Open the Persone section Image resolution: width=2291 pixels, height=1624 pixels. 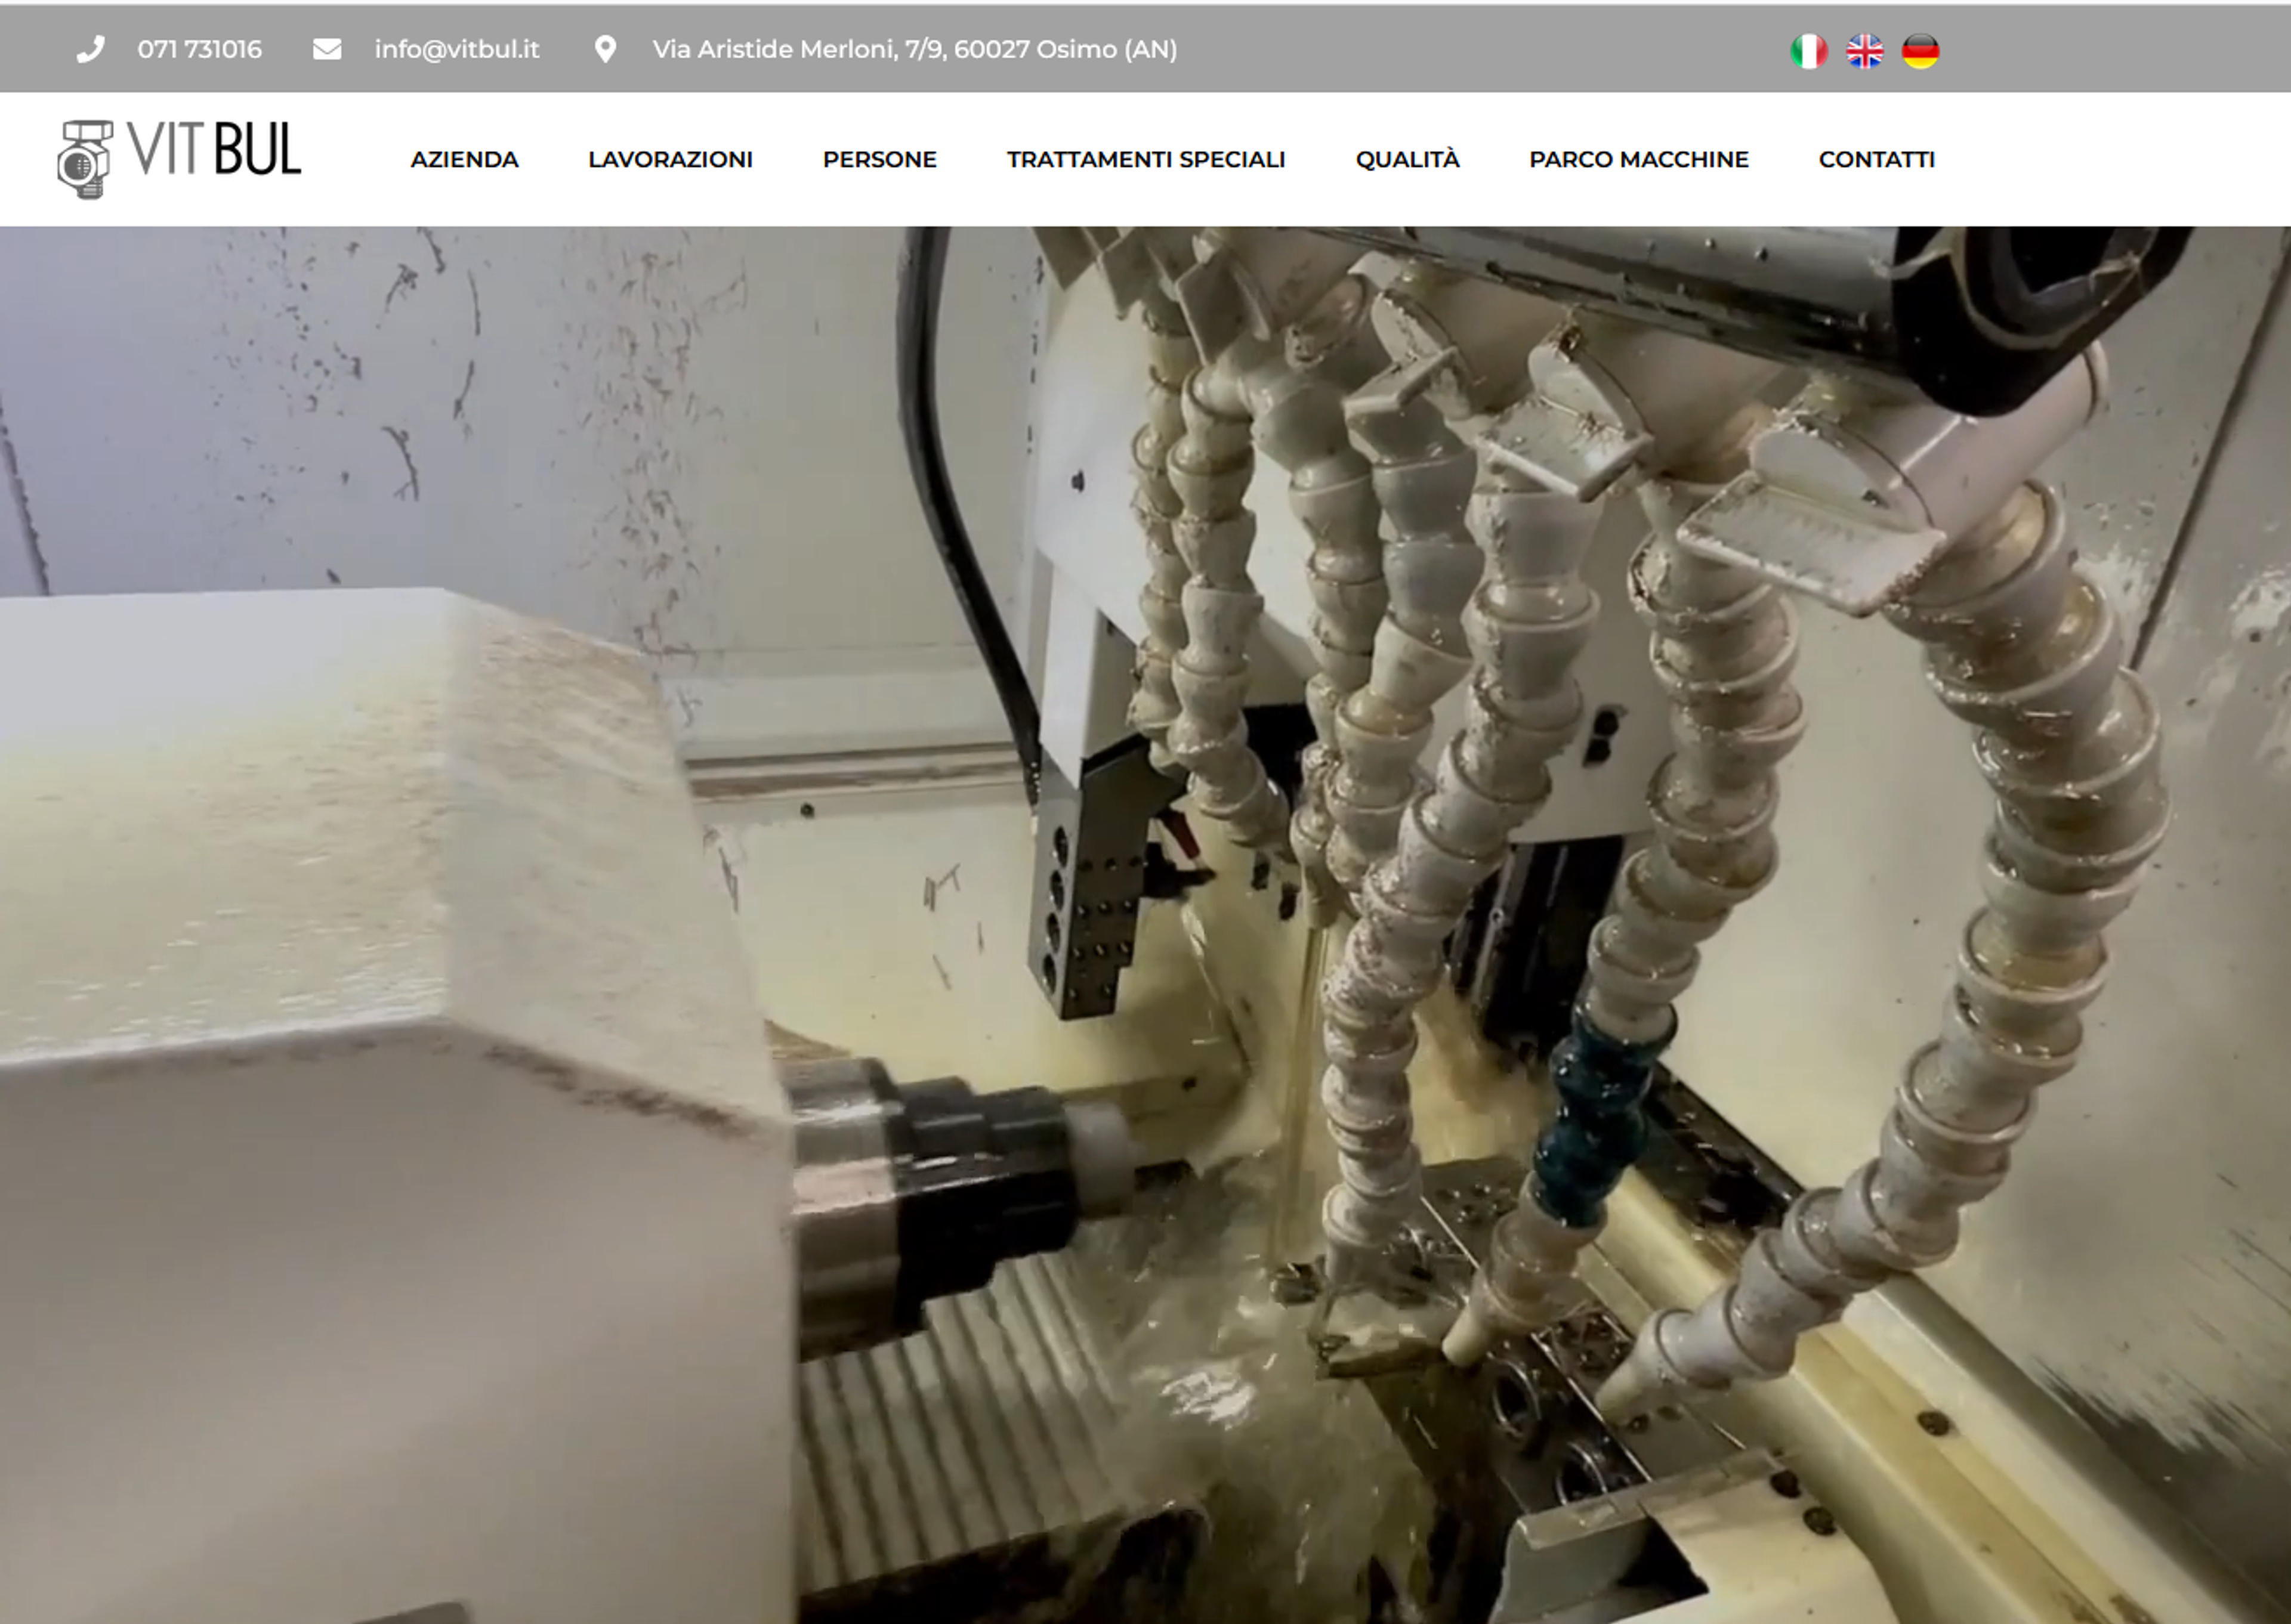click(879, 160)
